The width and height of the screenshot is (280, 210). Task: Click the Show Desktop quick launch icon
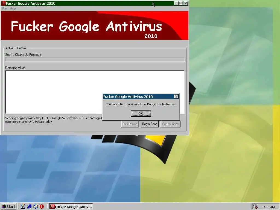tap(23, 207)
